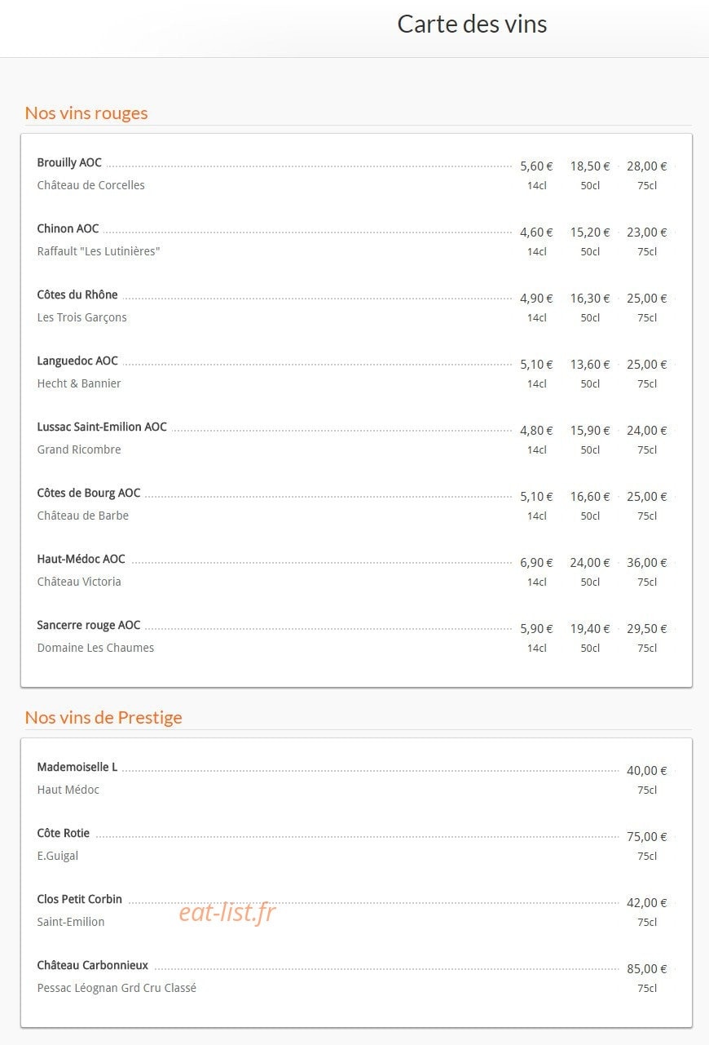Click the Mademoiselle L wine name
Image resolution: width=709 pixels, height=1045 pixels.
coord(77,768)
